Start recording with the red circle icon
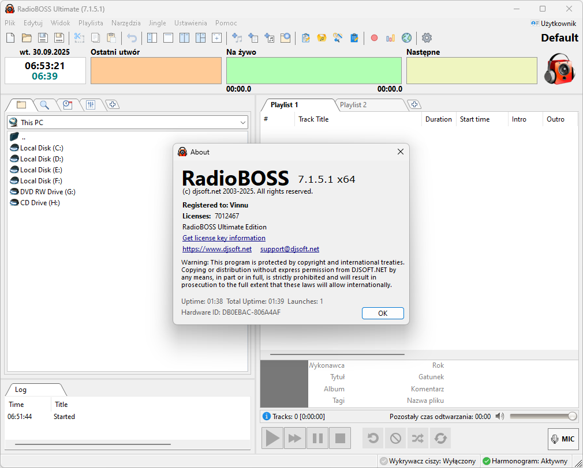The height and width of the screenshot is (468, 583). (375, 38)
